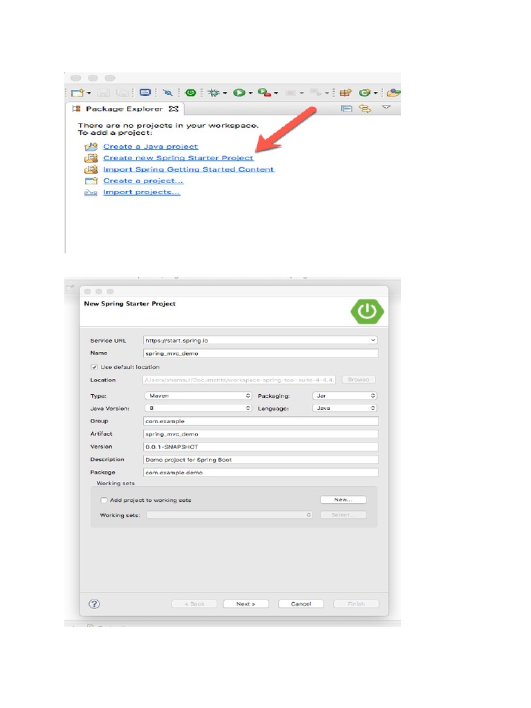The width and height of the screenshot is (531, 708).
Task: Click the Description input field
Action: 261,460
